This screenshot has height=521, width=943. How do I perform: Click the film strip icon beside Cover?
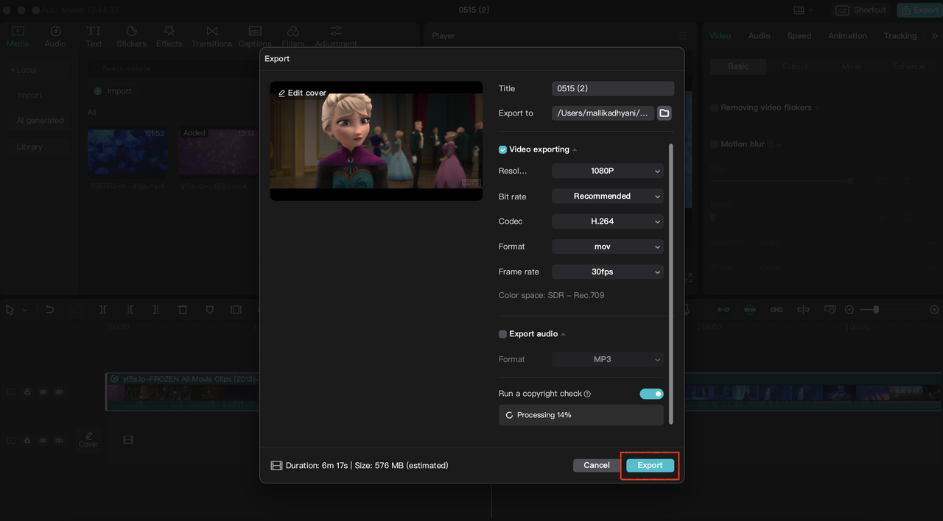[128, 440]
